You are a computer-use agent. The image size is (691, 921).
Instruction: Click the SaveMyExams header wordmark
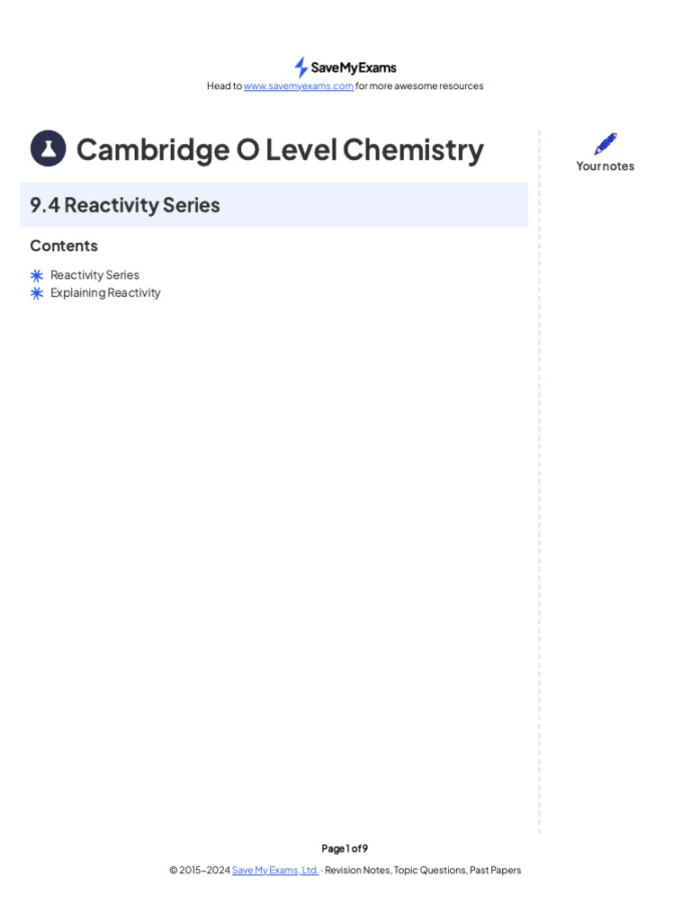(354, 67)
